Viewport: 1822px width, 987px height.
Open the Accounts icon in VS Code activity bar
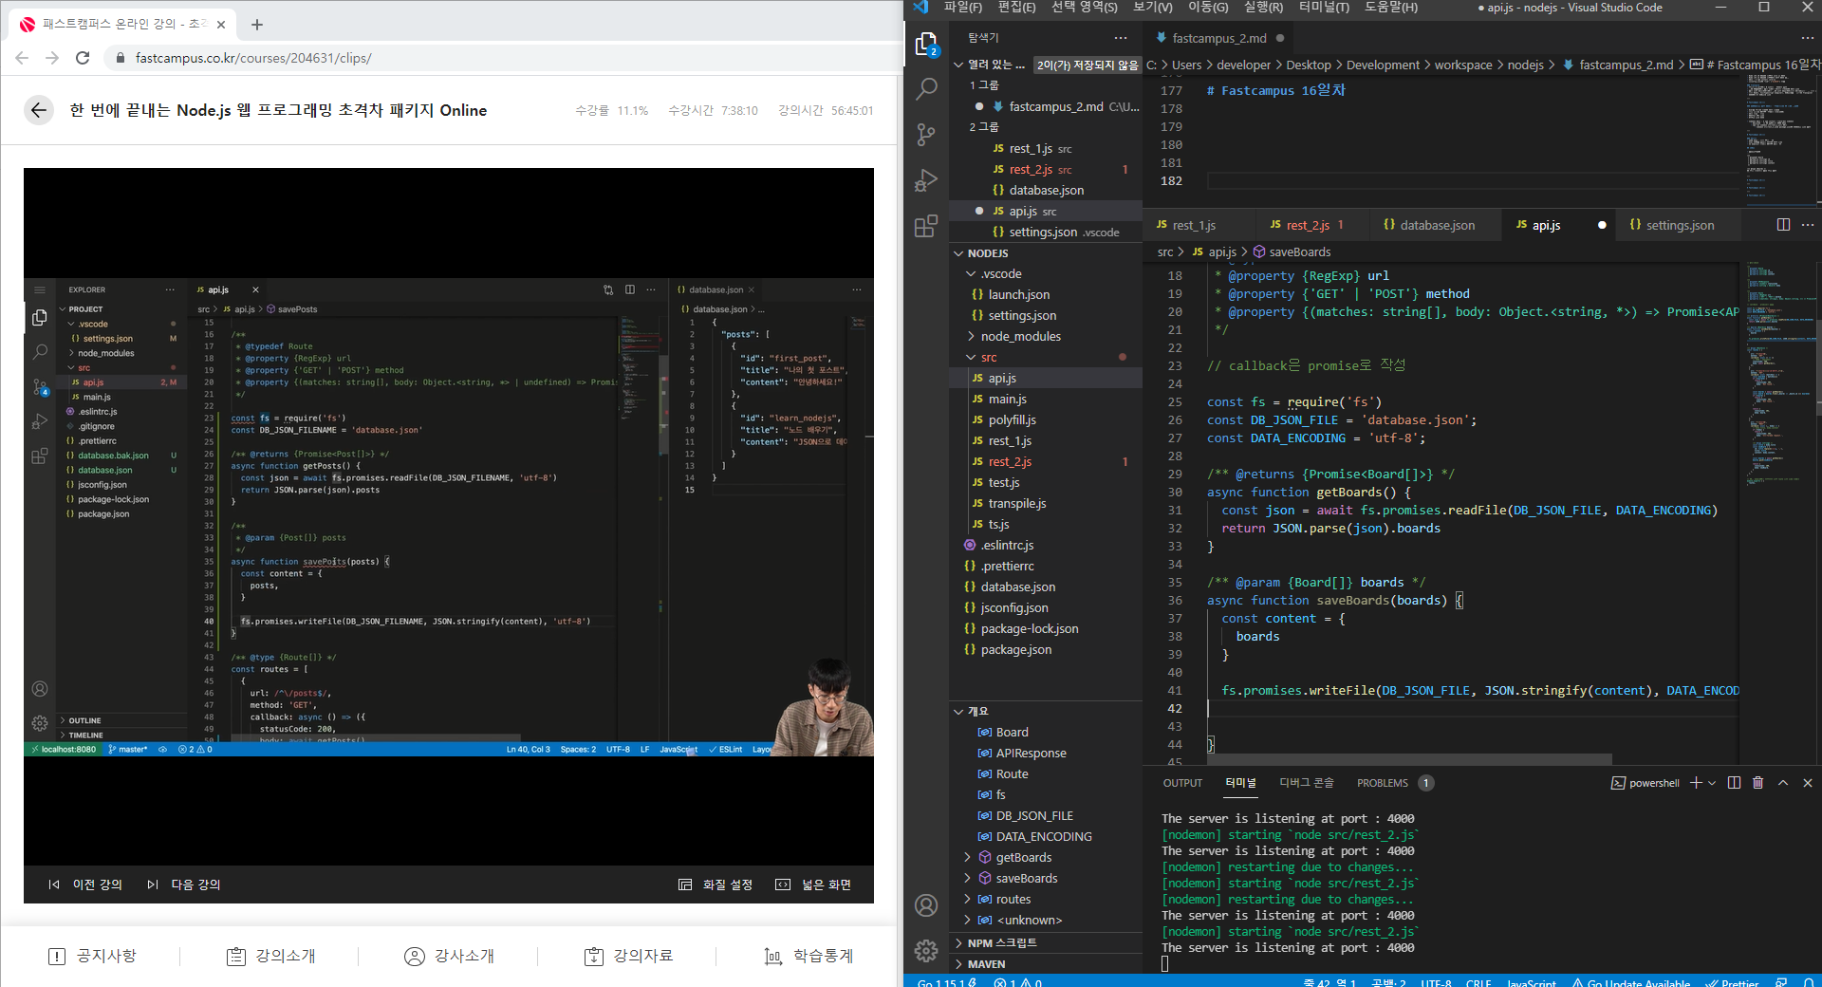point(926,905)
